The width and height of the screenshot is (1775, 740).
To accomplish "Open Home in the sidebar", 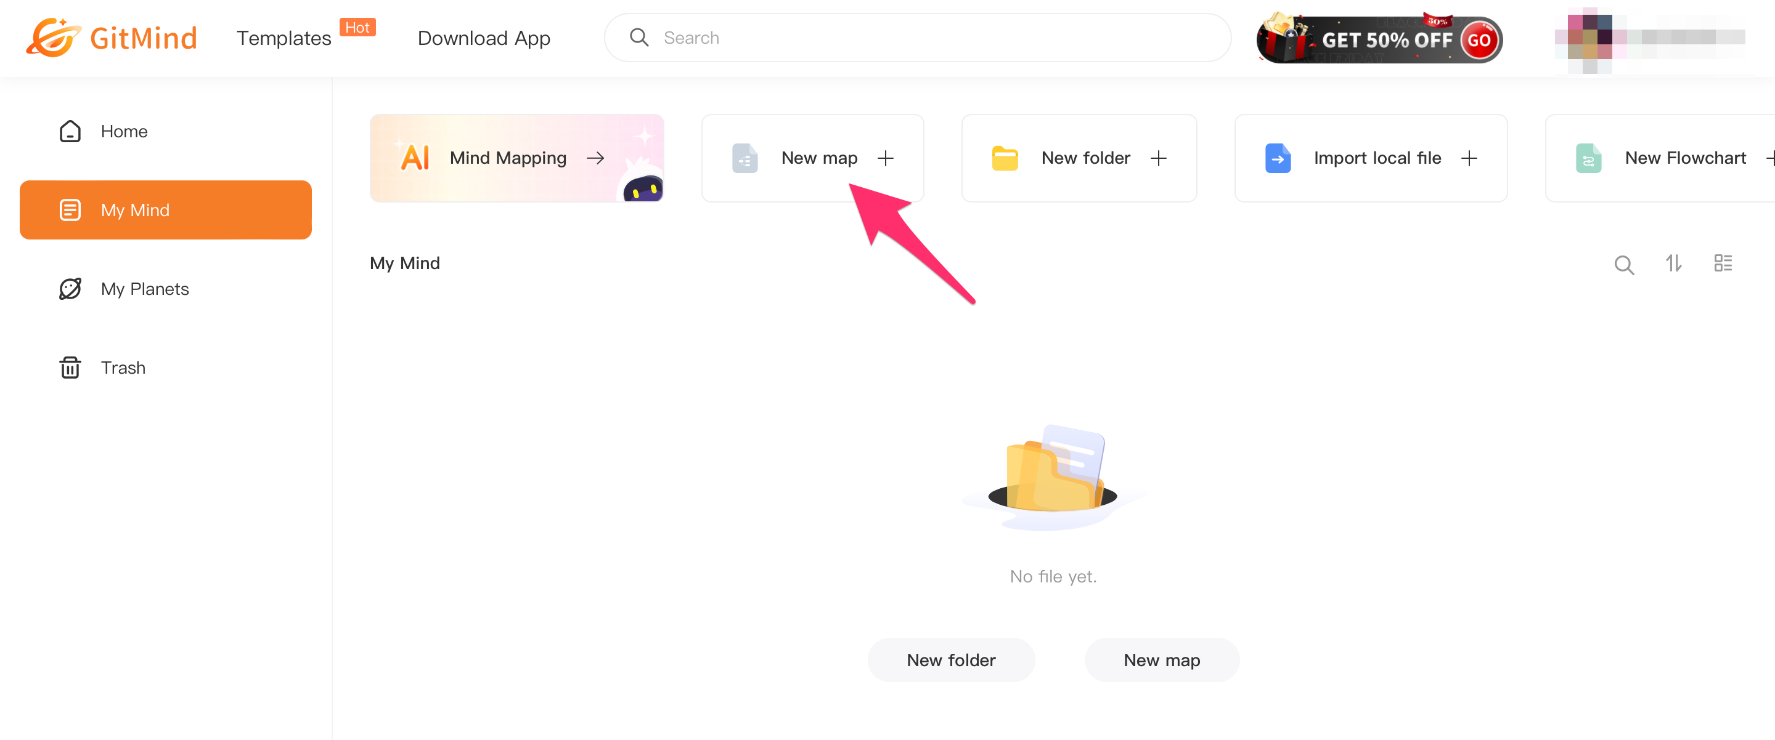I will (x=124, y=132).
